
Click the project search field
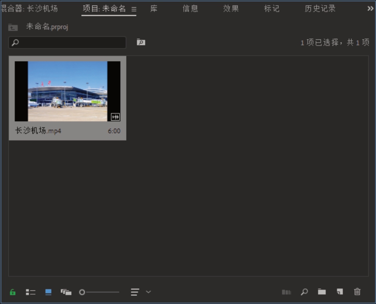pyautogui.click(x=67, y=43)
